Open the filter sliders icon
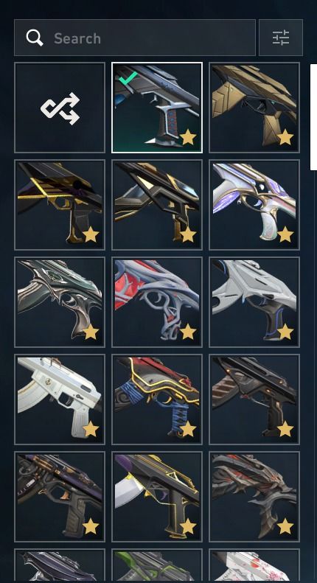The image size is (317, 583). coord(281,38)
